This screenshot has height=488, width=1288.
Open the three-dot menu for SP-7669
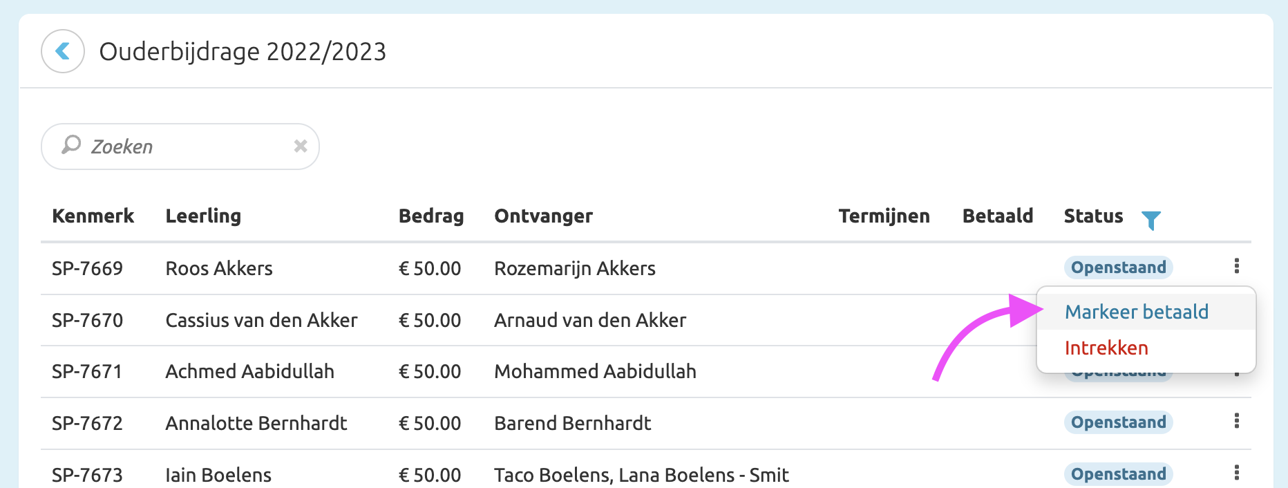(x=1236, y=266)
